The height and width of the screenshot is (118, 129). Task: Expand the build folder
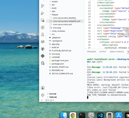65,8
